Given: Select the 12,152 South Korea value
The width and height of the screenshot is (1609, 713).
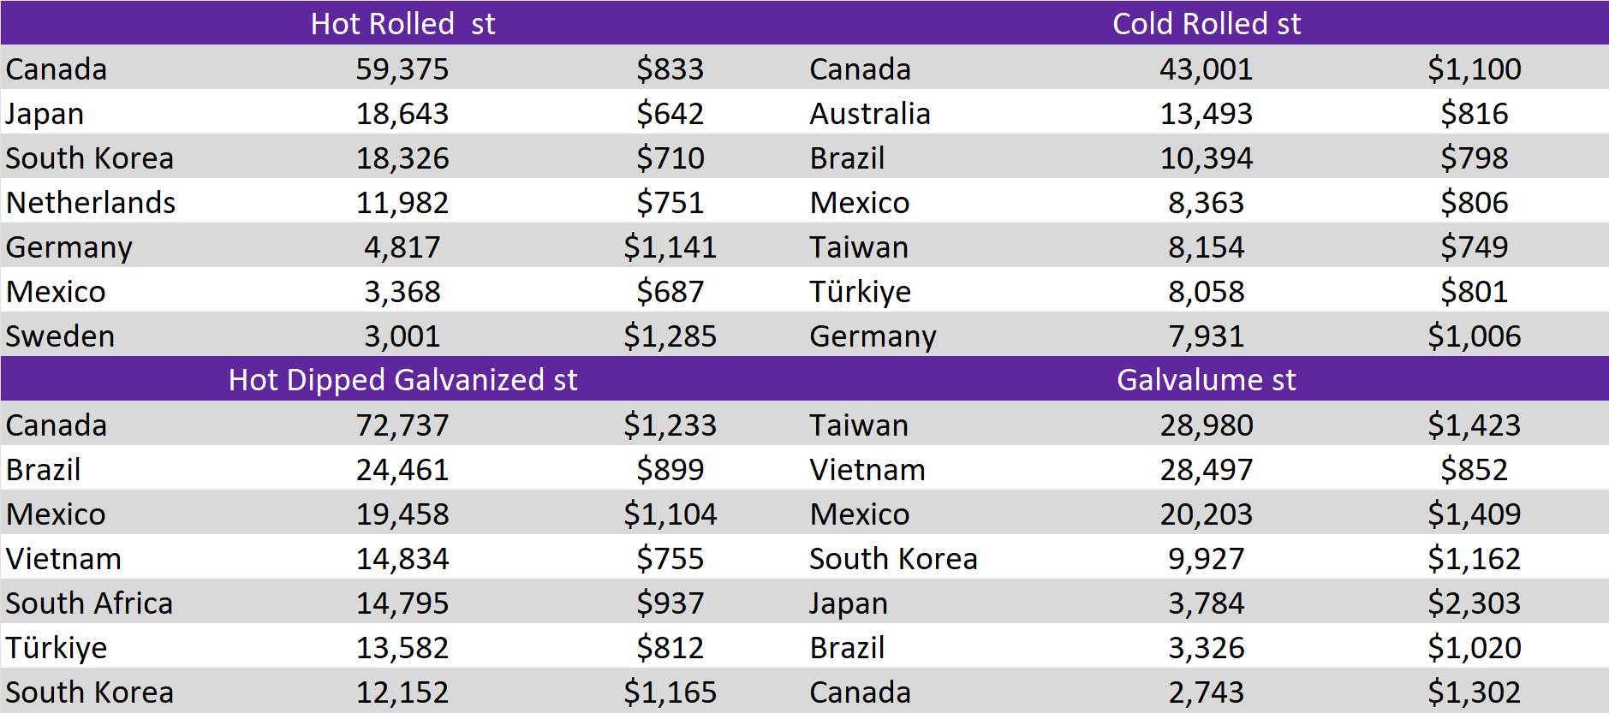Looking at the screenshot, I should click(402, 692).
